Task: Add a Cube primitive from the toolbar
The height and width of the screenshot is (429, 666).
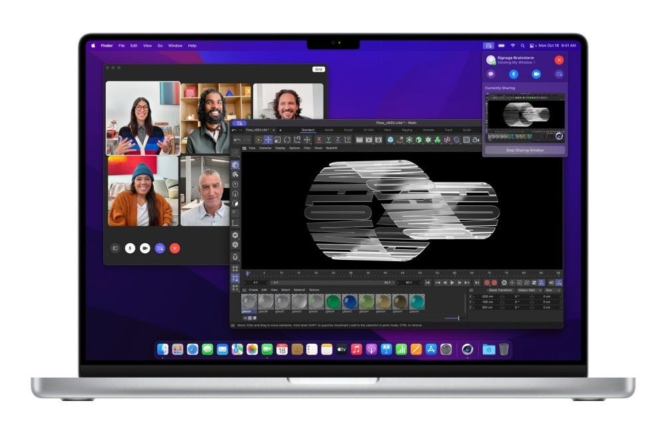Action: point(390,140)
